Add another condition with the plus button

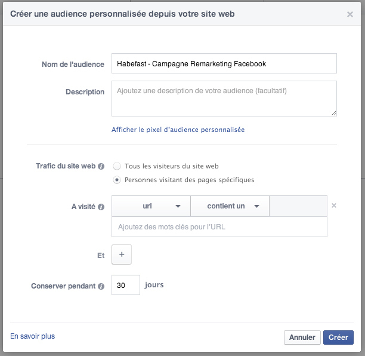tap(122, 254)
